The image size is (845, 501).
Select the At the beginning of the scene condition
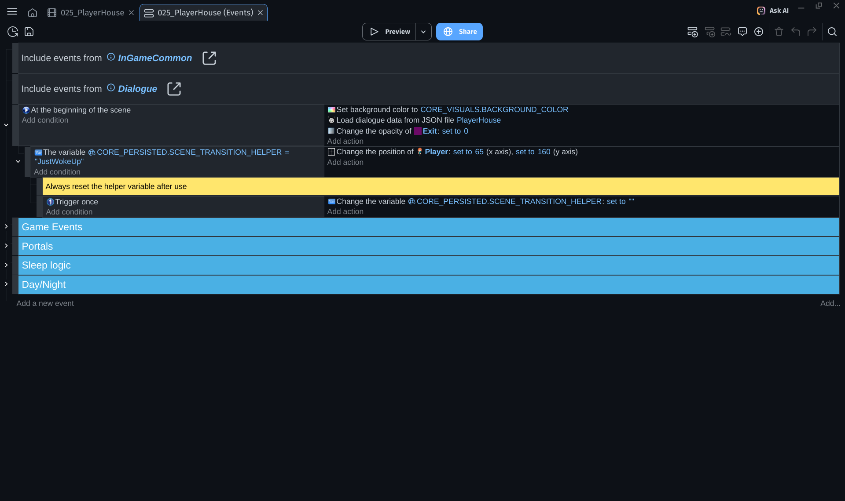[81, 110]
